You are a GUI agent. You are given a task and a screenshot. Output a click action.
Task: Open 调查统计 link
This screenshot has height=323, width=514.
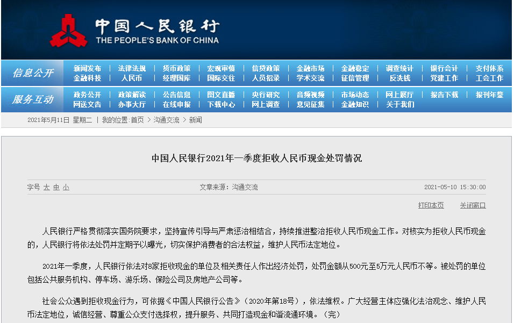(x=399, y=68)
